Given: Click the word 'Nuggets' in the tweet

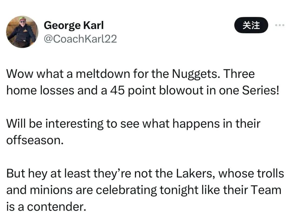Looking at the screenshot, I should (x=195, y=74).
